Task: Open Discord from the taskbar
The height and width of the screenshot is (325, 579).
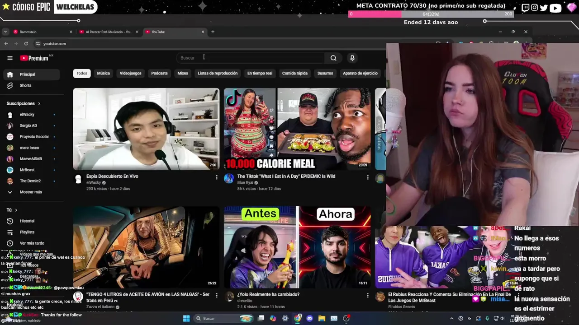Action: tap(309, 318)
